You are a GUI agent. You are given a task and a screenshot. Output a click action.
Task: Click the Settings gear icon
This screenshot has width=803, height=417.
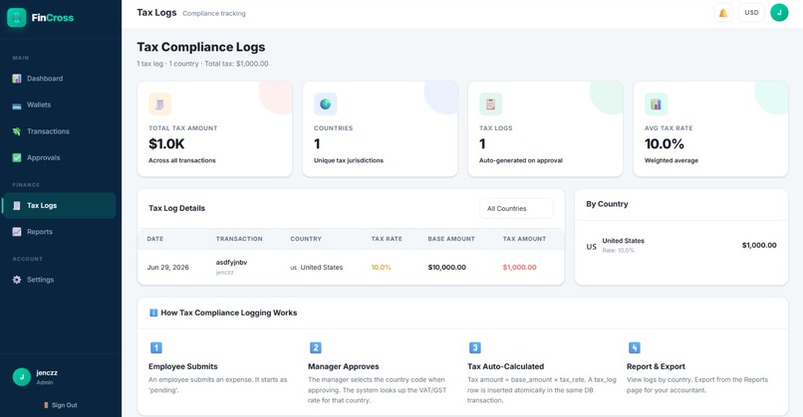pyautogui.click(x=17, y=280)
